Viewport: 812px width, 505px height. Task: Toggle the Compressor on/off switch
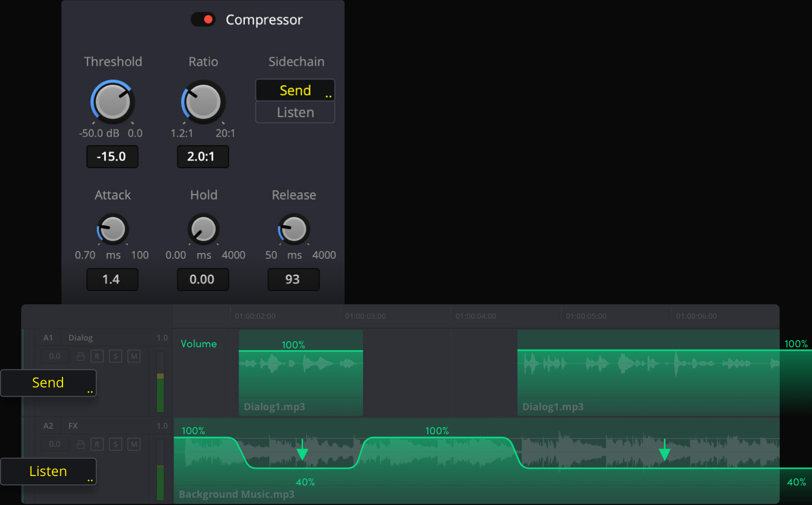coord(203,20)
